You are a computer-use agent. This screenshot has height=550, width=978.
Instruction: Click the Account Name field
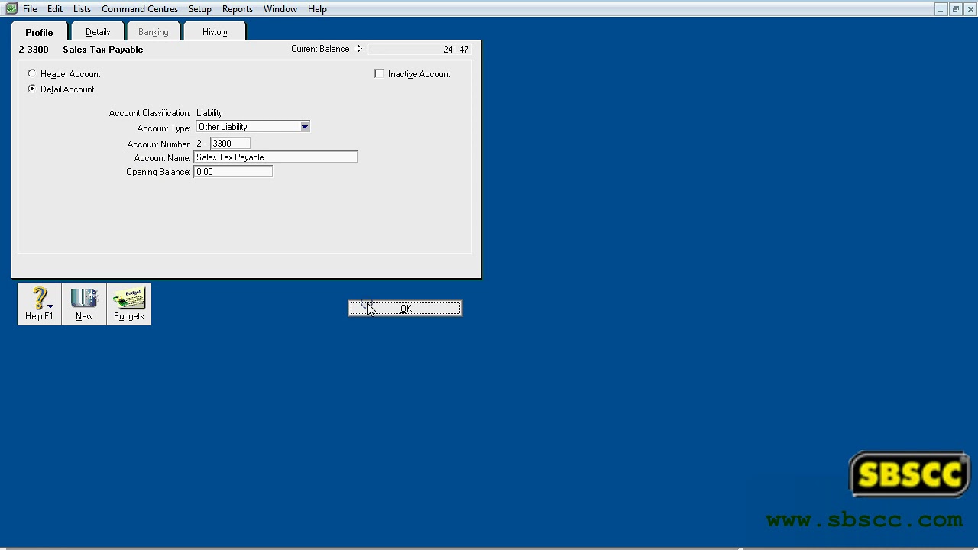click(x=275, y=157)
